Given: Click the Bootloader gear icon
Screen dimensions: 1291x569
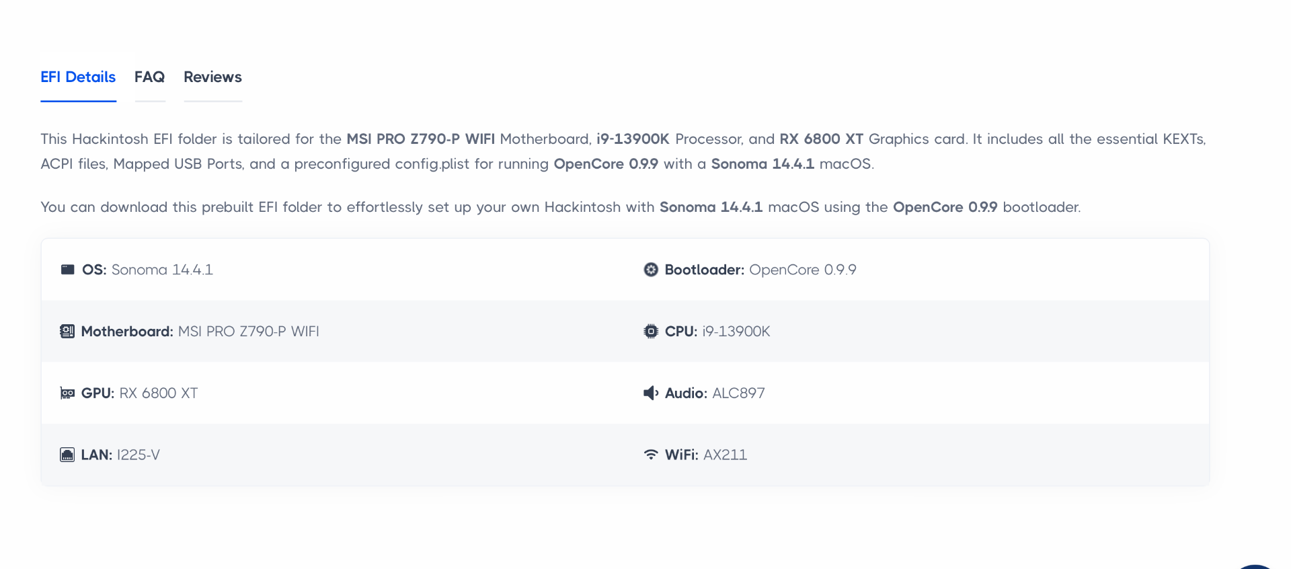Looking at the screenshot, I should 651,270.
